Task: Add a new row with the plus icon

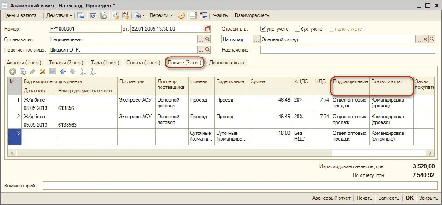Action: pyautogui.click(x=13, y=72)
